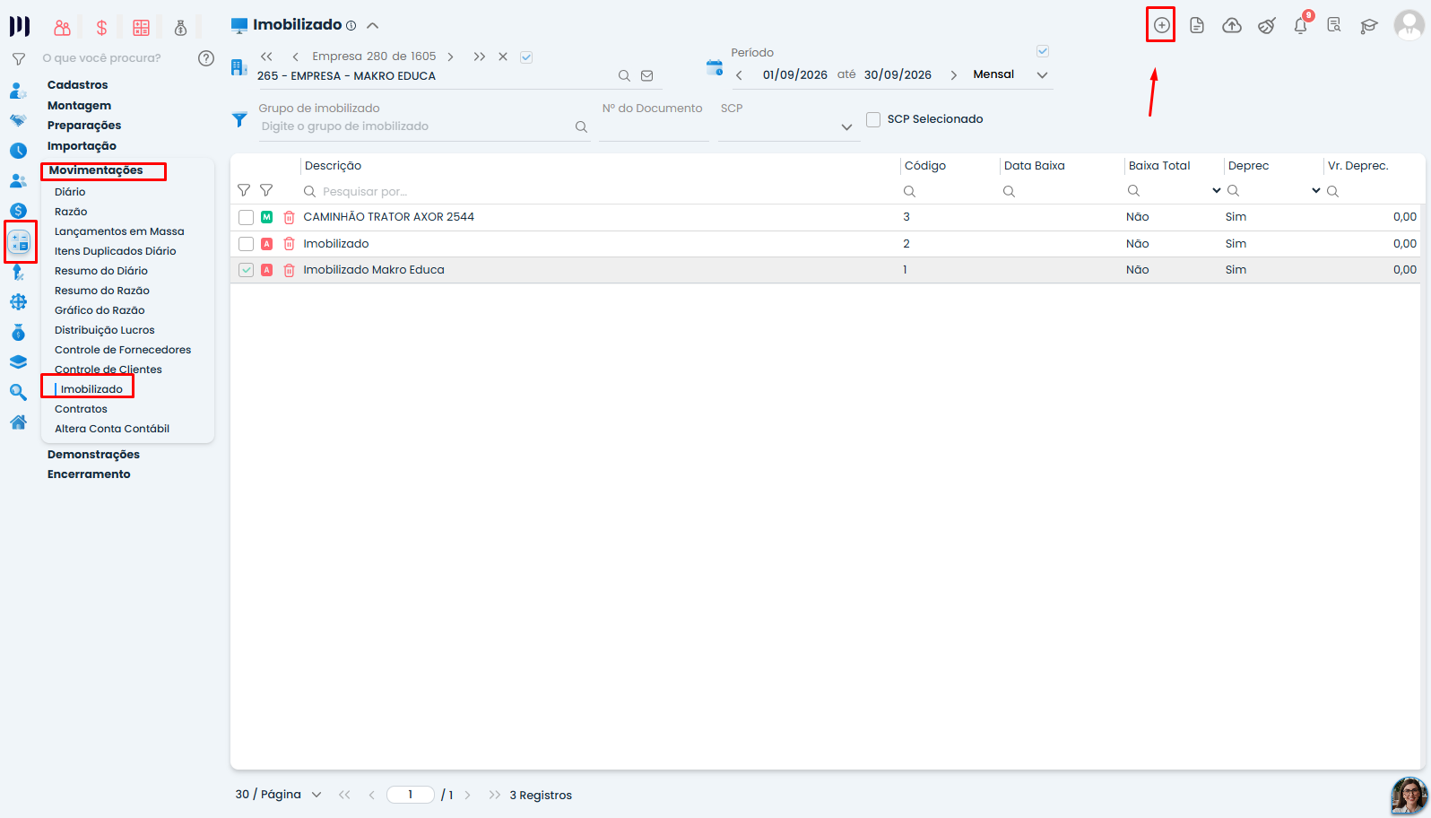
Task: Open the Demonstrações section
Action: (93, 455)
